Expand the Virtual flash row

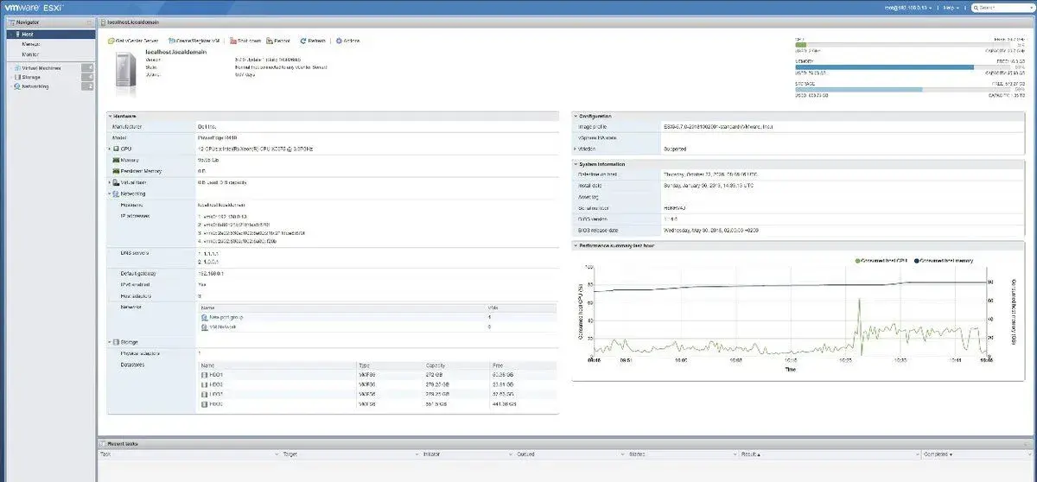tap(110, 182)
